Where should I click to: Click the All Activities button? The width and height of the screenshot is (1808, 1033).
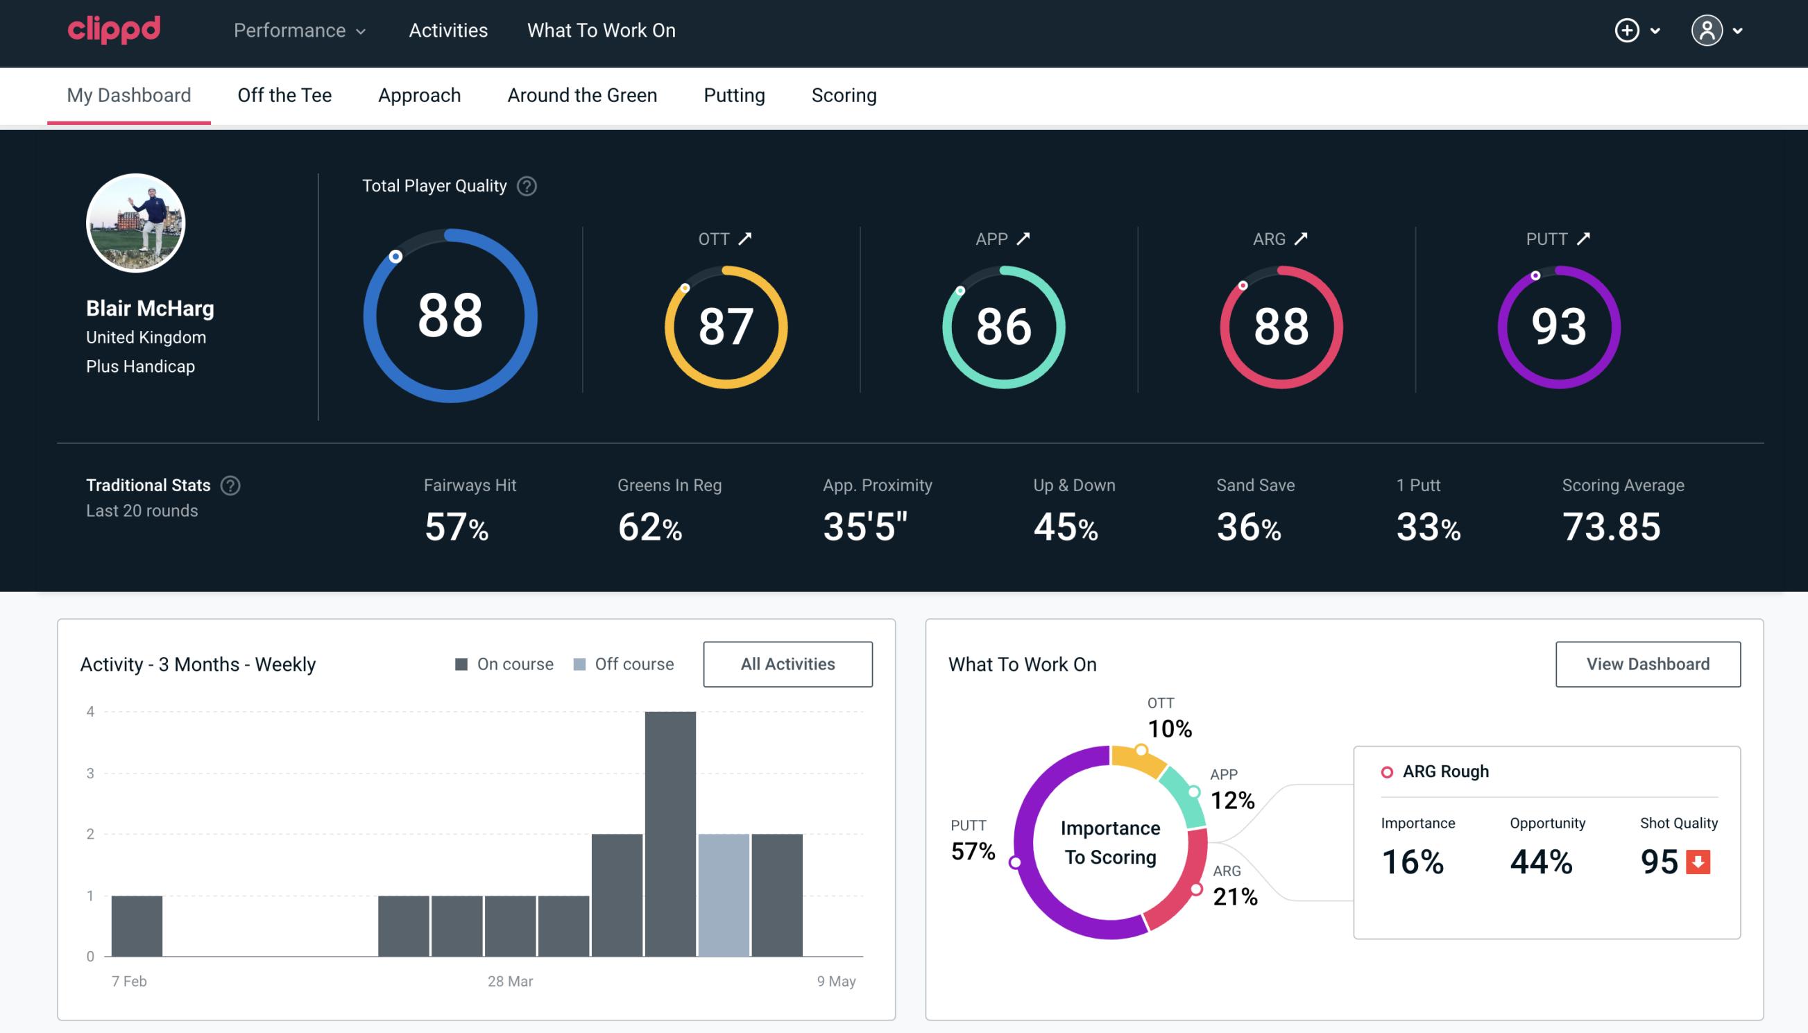[x=787, y=663]
